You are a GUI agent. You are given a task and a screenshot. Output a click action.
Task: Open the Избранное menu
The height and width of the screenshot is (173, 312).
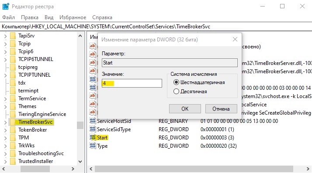(73, 17)
